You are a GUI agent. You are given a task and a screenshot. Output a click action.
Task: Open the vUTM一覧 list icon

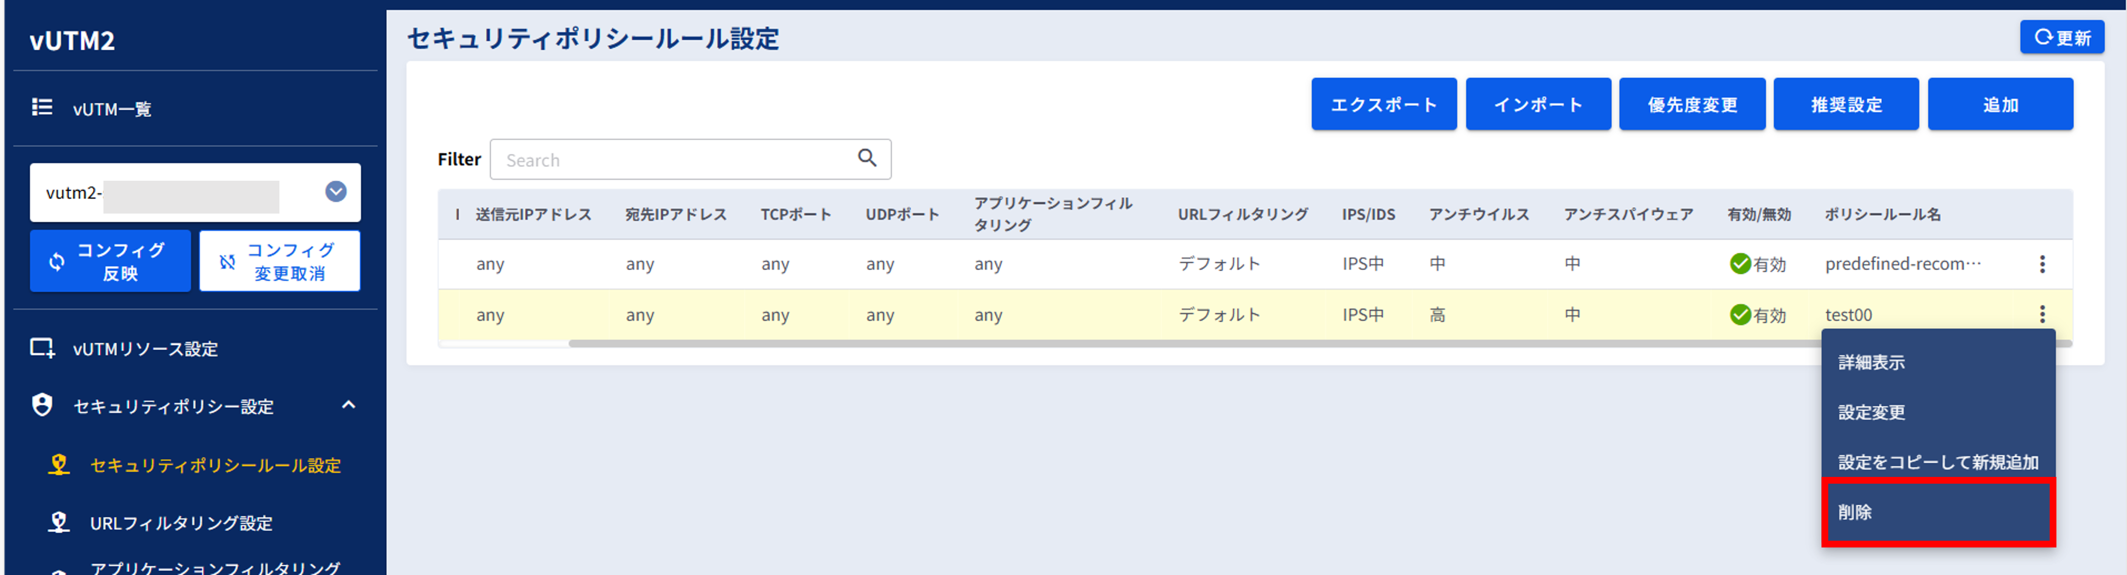click(x=42, y=107)
